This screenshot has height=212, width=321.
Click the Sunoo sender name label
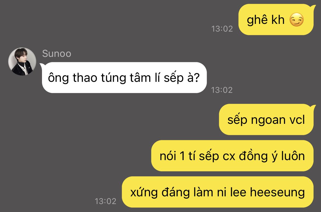coord(57,54)
